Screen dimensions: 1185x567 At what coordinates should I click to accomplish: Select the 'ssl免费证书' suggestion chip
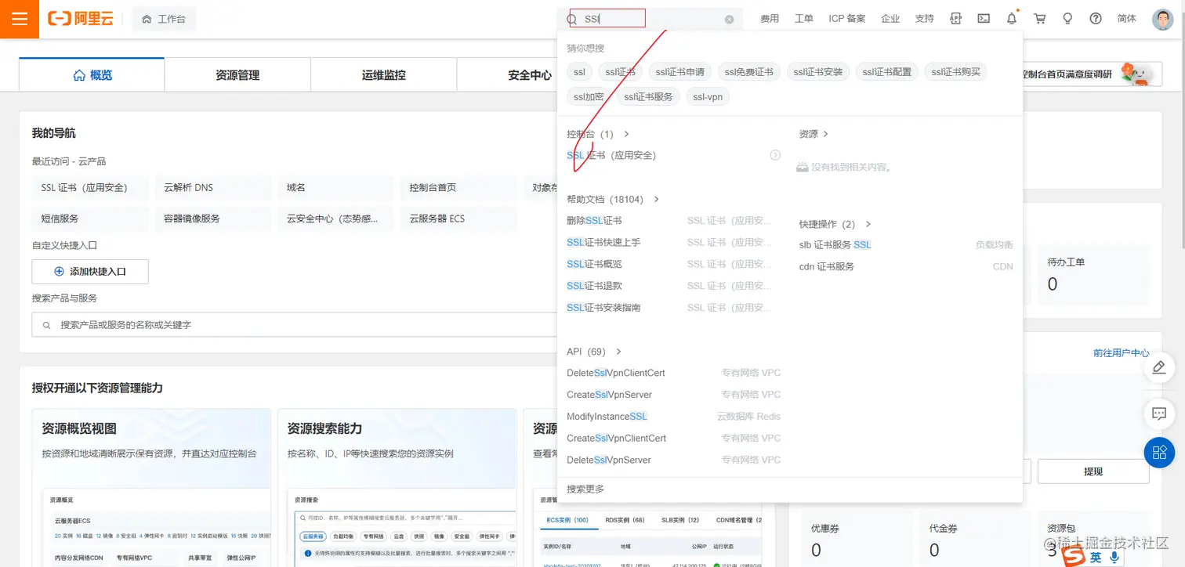[748, 72]
